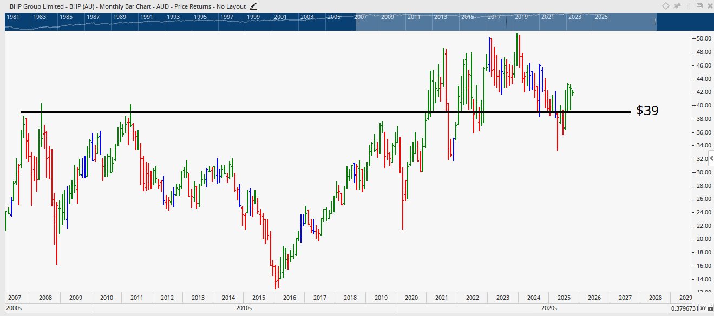Select the 2023 year on time axis
Viewport: 714px width, 316px height.
pos(503,298)
